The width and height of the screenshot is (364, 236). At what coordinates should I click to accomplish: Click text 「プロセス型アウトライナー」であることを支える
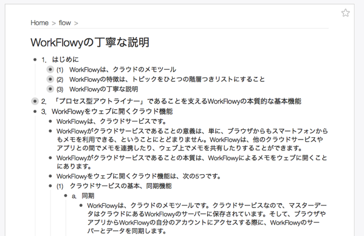(131, 101)
